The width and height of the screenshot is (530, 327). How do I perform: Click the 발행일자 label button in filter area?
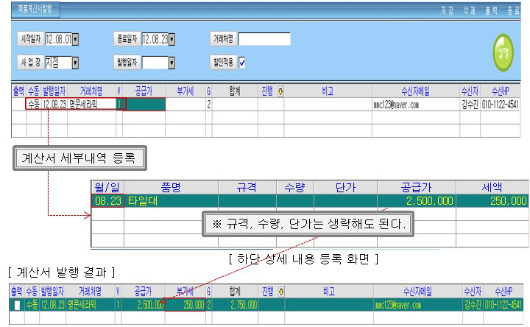[127, 62]
